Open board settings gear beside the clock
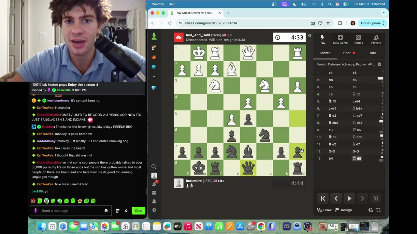The height and width of the screenshot is (234, 417). (309, 35)
